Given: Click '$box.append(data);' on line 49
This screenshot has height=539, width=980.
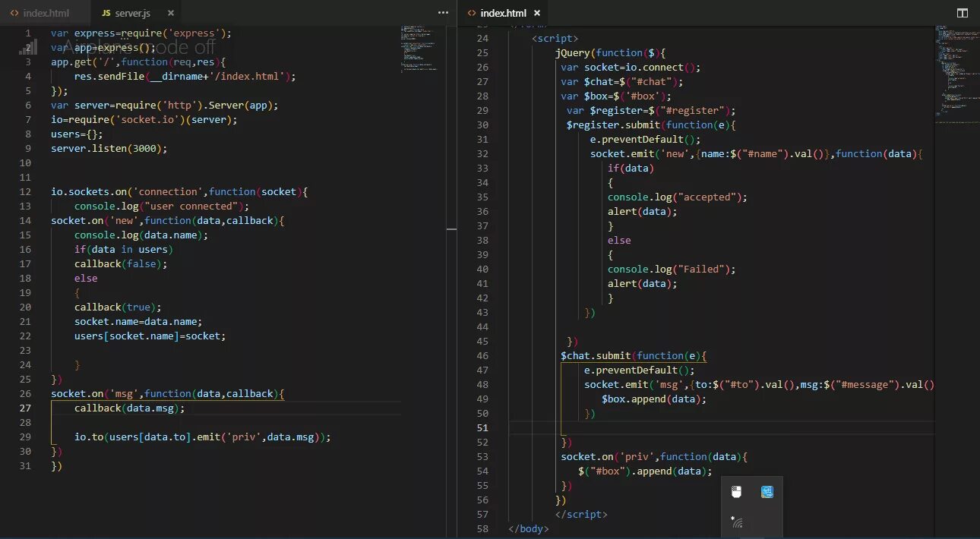Looking at the screenshot, I should coord(654,399).
